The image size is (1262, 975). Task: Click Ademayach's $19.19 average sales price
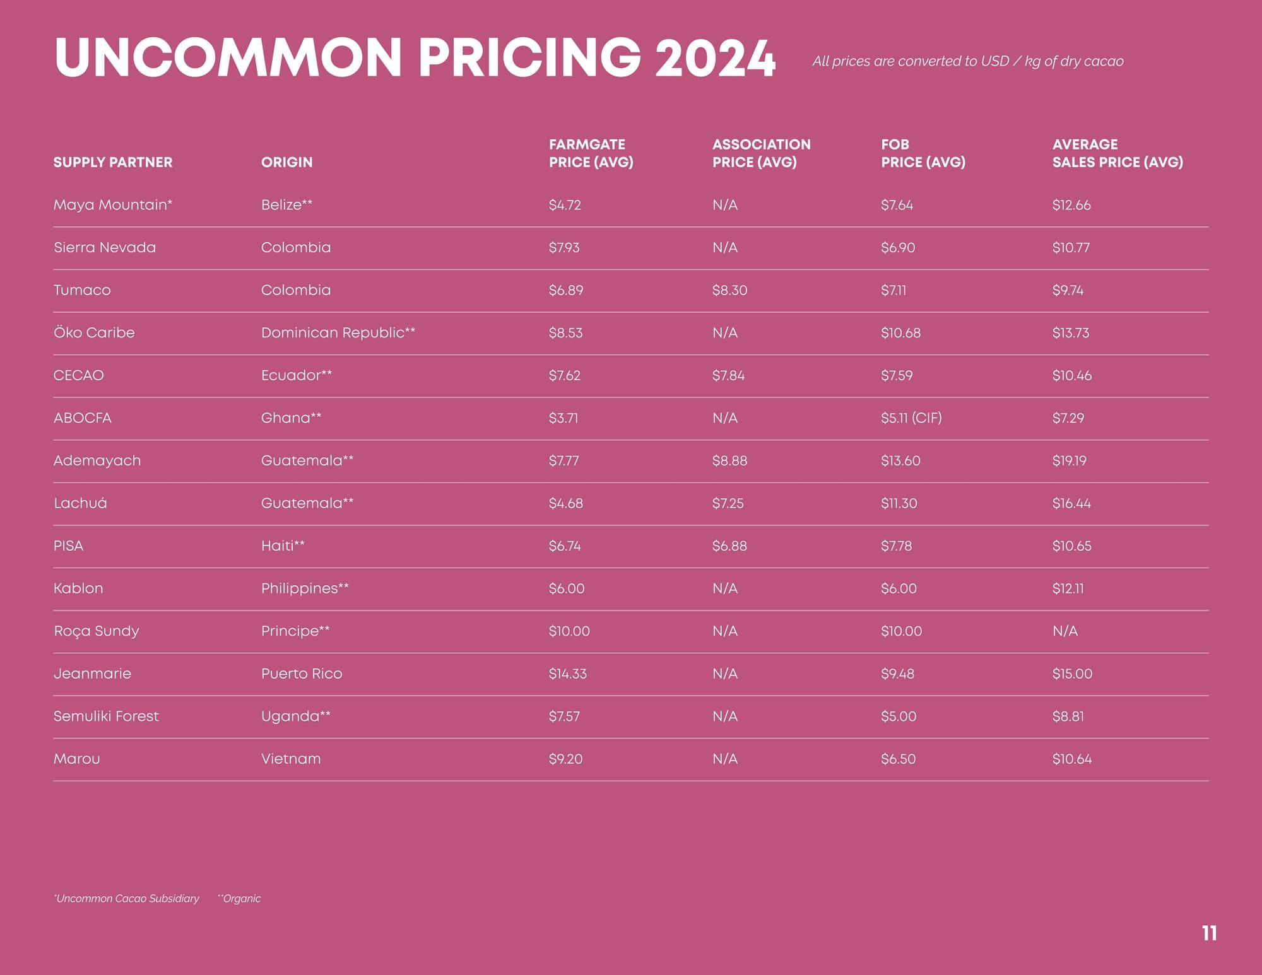point(1069,460)
